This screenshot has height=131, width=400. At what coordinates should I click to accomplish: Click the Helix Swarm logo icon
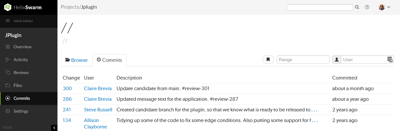(8, 7)
